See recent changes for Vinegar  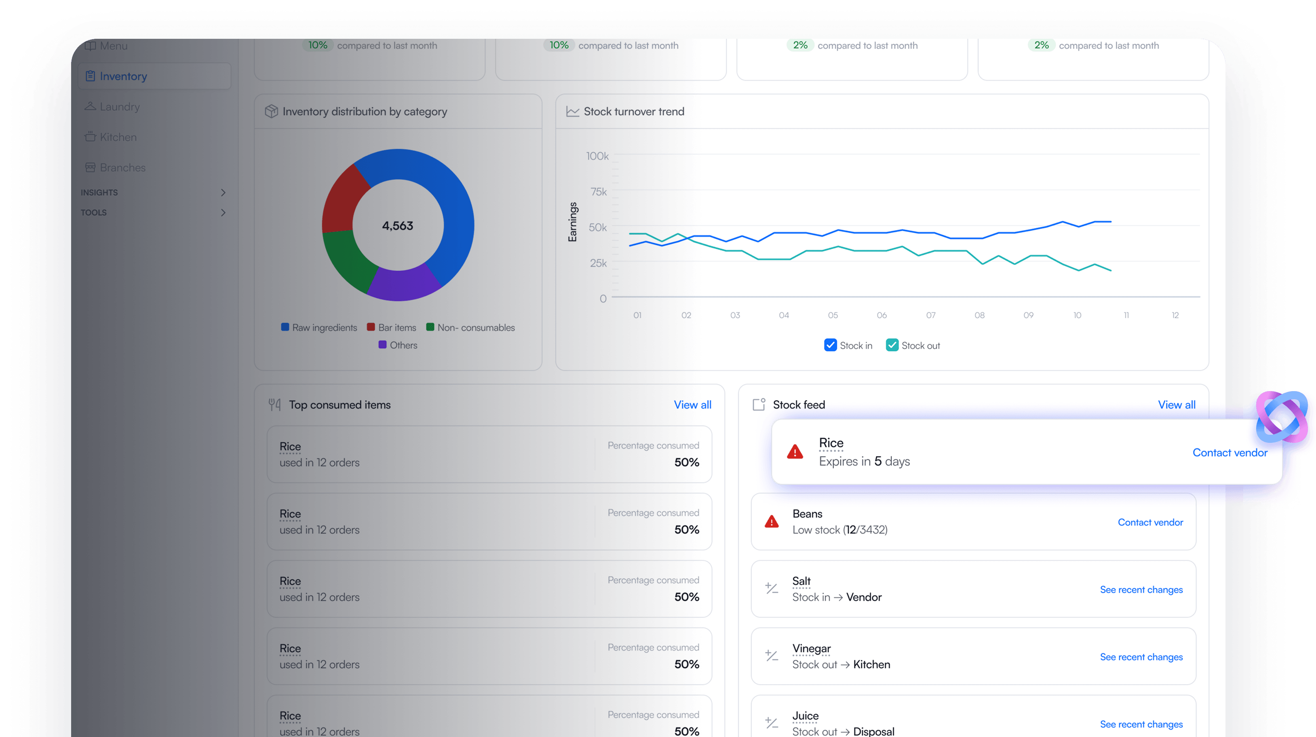click(x=1141, y=657)
